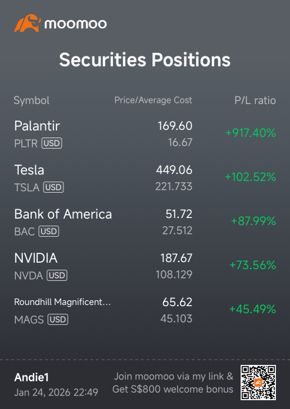Click the USD badge next to BAC
Viewport: 290px width, 409px height.
click(49, 232)
